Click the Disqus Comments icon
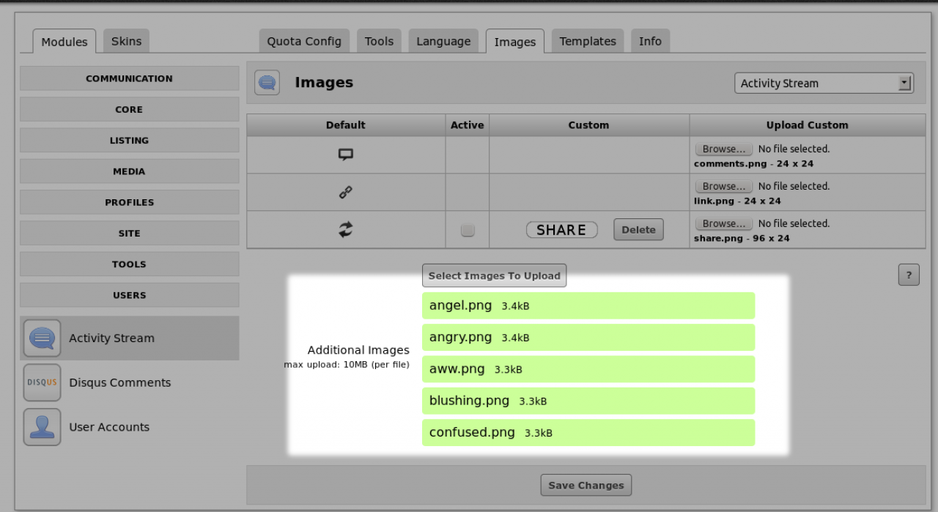The image size is (938, 512). pyautogui.click(x=42, y=382)
